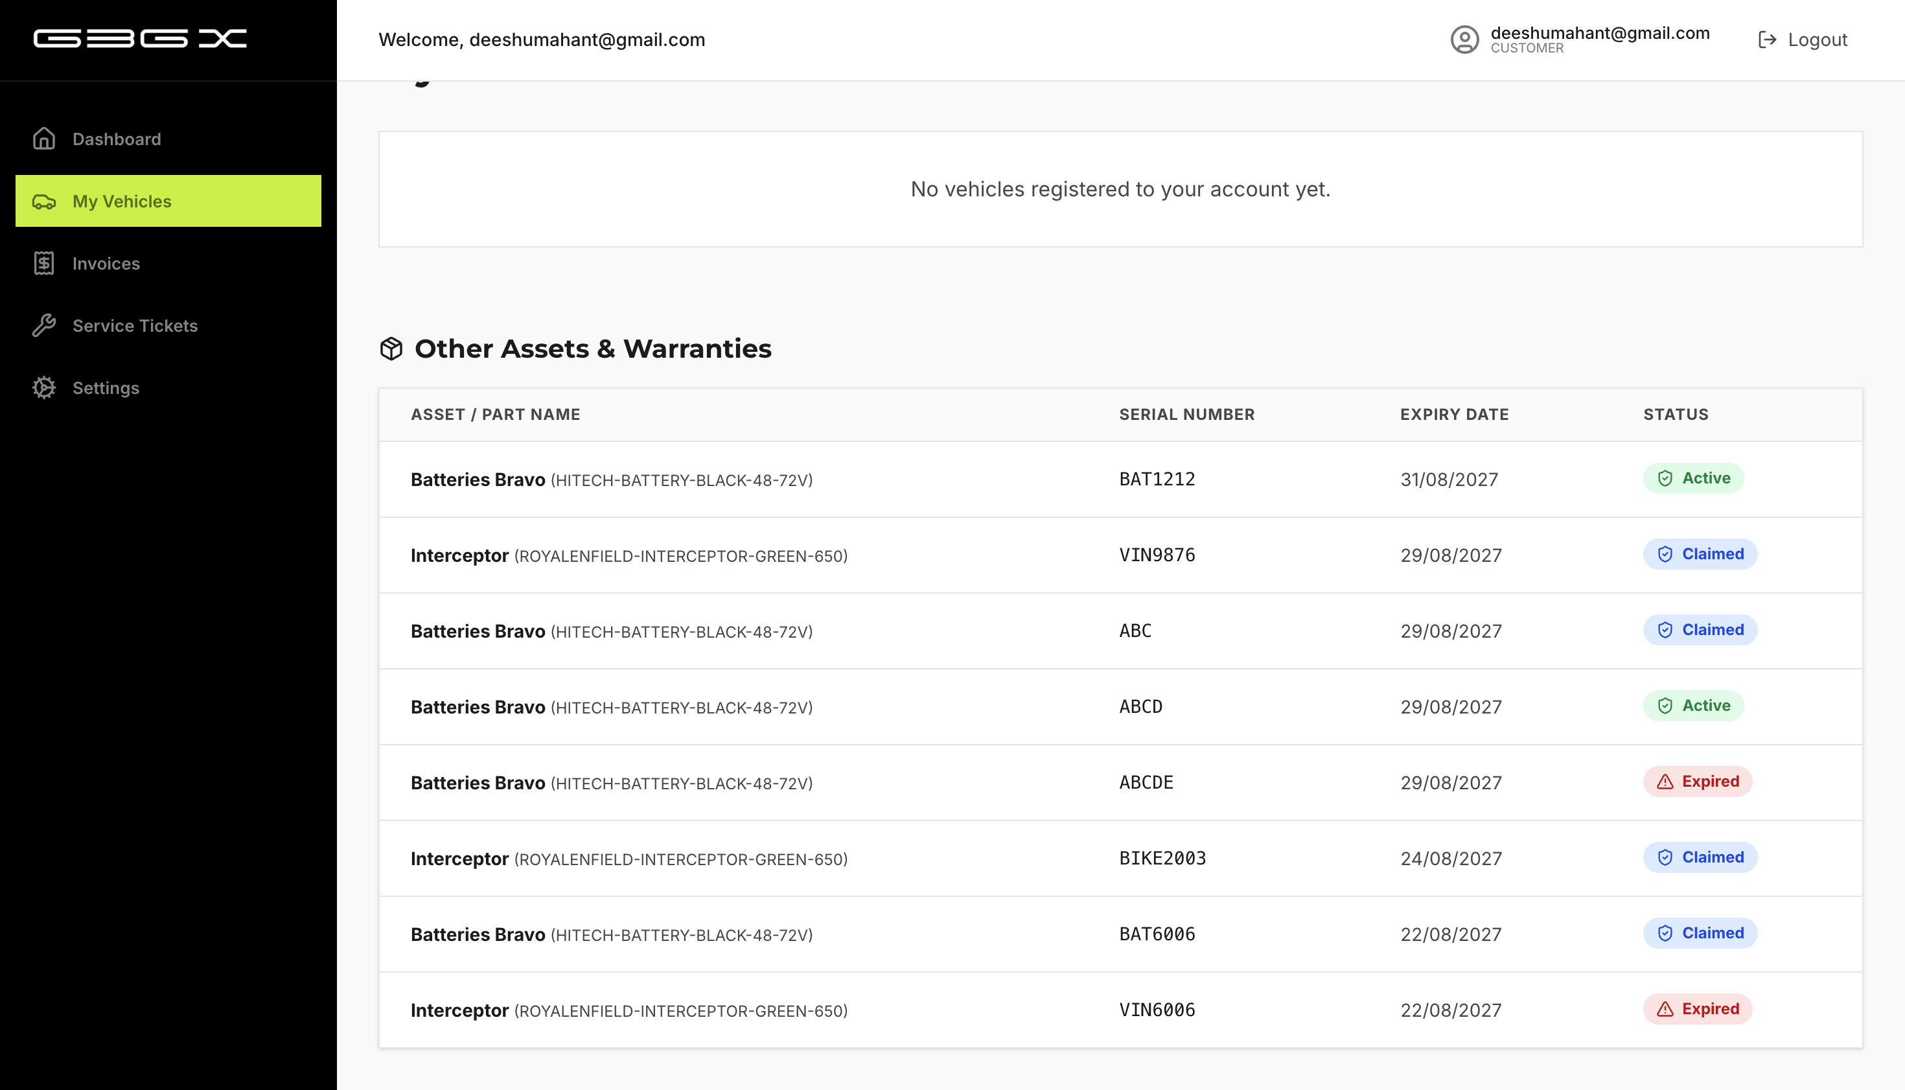
Task: Go to Invoices in the sidebar
Action: point(168,264)
